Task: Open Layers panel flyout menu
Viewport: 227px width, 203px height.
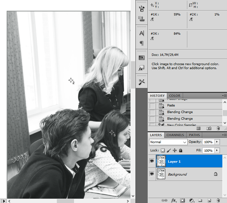Action: tap(224, 135)
